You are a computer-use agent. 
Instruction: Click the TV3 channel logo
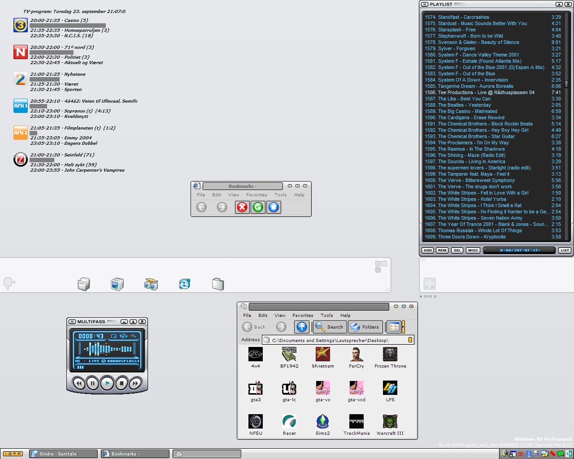point(21,25)
